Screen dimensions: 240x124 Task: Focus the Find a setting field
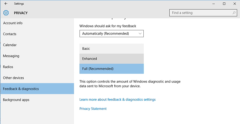(x=203, y=13)
